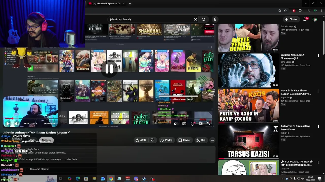Click the search magnifier button

tap(204, 19)
